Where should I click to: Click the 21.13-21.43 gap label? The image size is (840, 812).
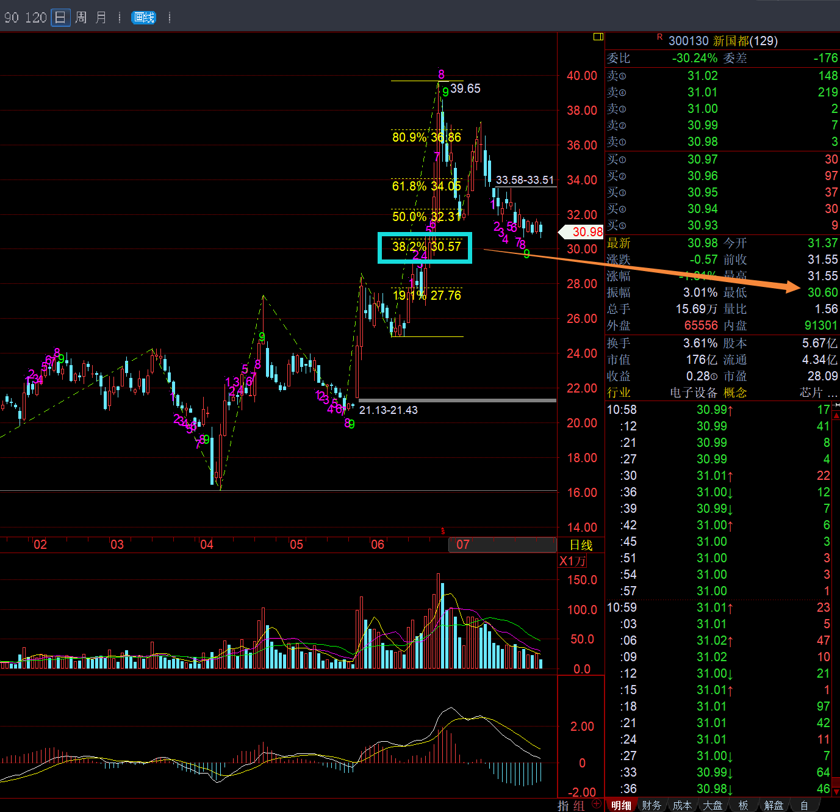[389, 410]
